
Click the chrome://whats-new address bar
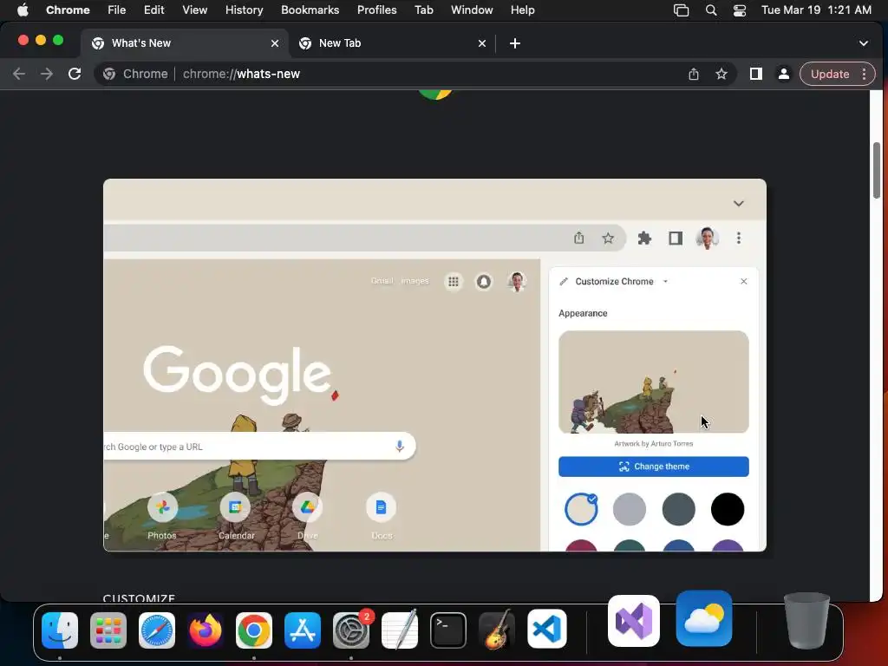pos(390,75)
